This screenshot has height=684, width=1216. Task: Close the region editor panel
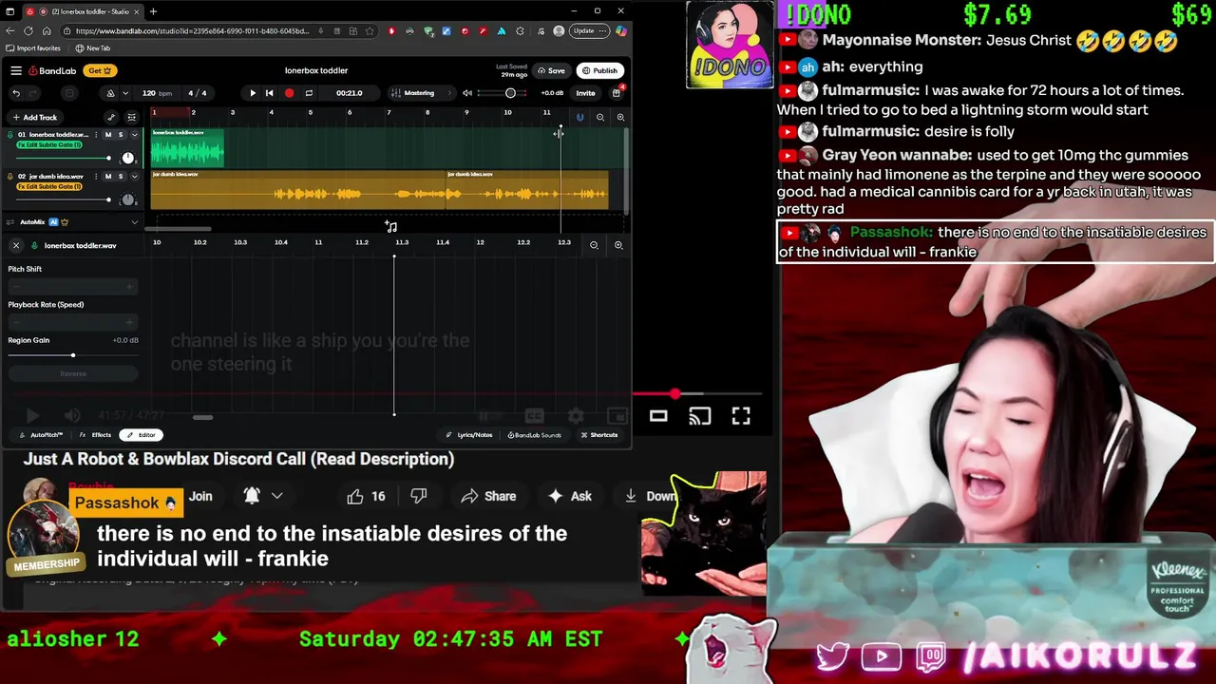16,246
